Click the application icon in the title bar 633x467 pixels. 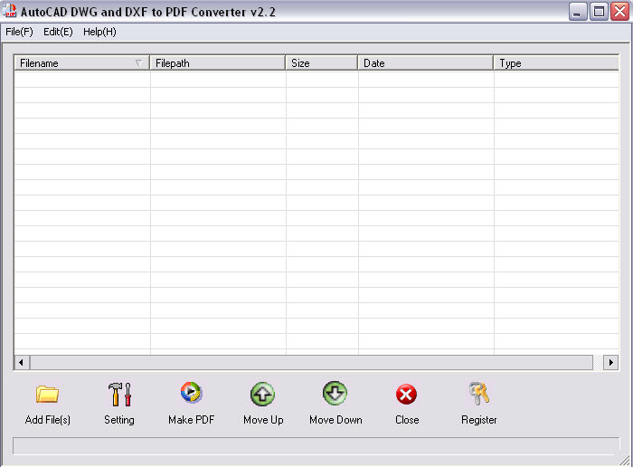pyautogui.click(x=9, y=11)
